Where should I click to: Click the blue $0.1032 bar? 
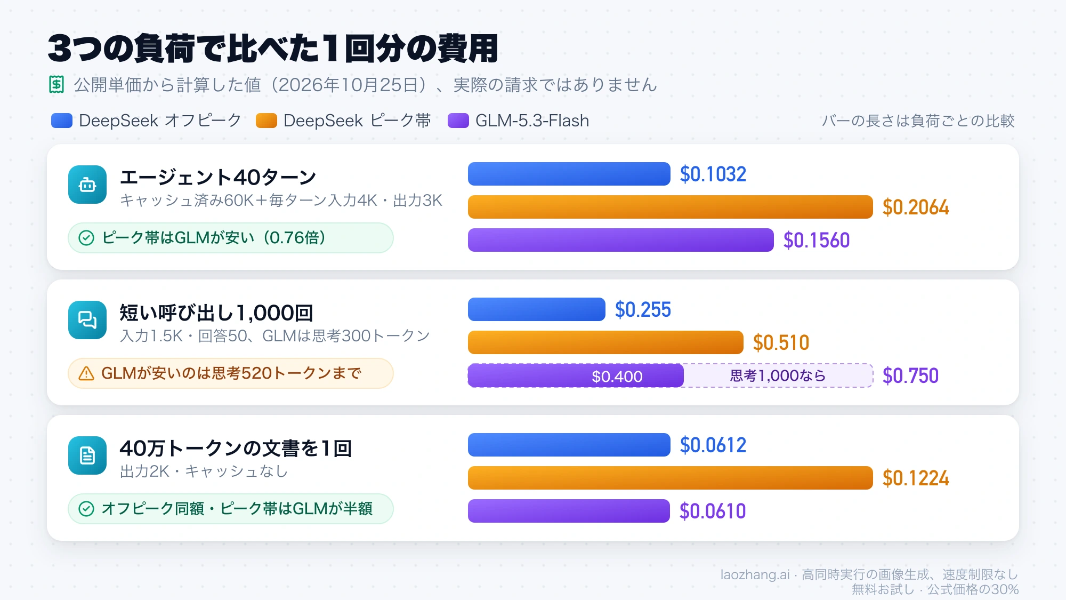(x=569, y=174)
